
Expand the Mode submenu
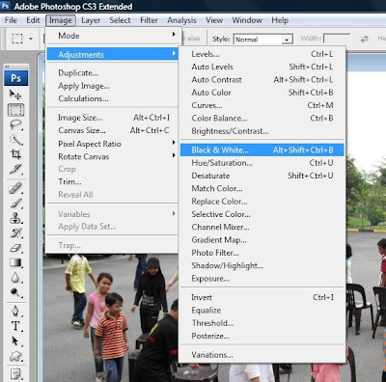(x=112, y=36)
